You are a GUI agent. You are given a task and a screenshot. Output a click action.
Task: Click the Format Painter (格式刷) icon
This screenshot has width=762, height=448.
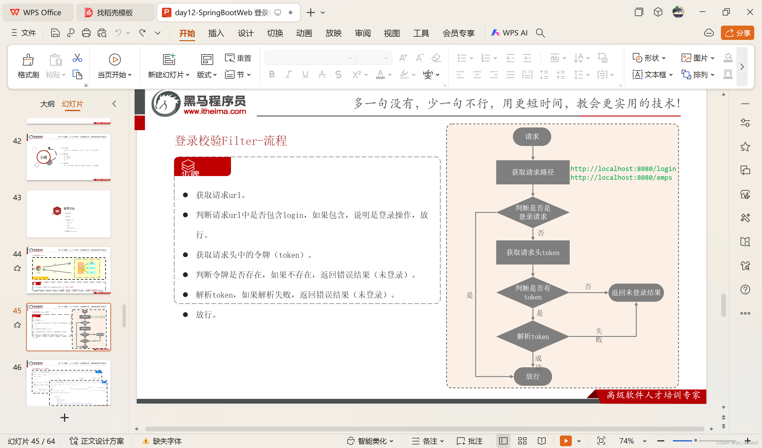(x=28, y=60)
